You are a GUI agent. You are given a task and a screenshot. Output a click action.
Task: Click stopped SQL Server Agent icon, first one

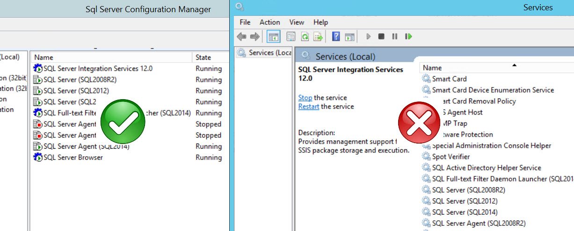point(38,124)
